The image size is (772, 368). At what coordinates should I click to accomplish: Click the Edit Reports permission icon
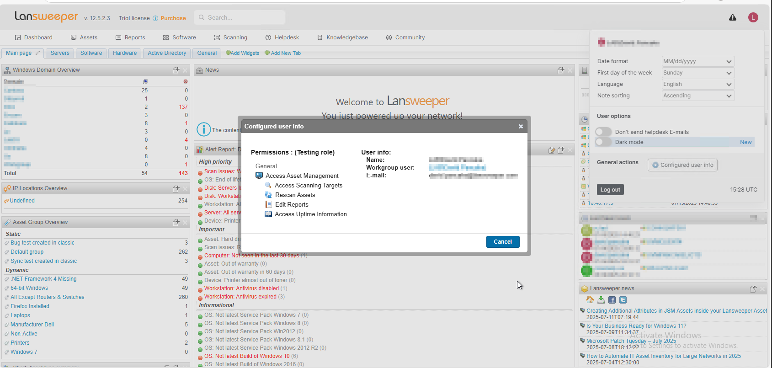pyautogui.click(x=268, y=204)
